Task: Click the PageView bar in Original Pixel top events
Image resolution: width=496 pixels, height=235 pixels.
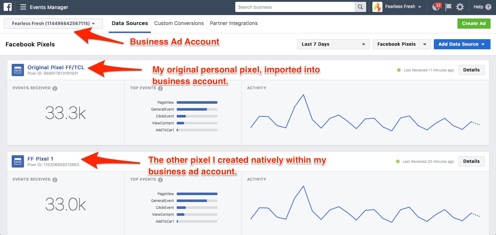Action: click(197, 103)
